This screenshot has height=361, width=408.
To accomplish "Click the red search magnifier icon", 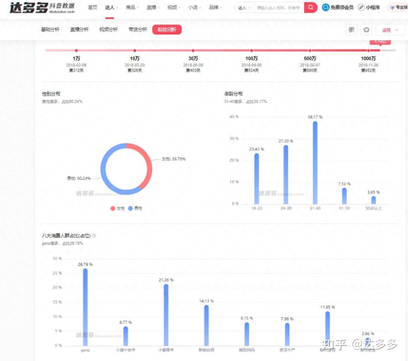I will click(x=310, y=7).
